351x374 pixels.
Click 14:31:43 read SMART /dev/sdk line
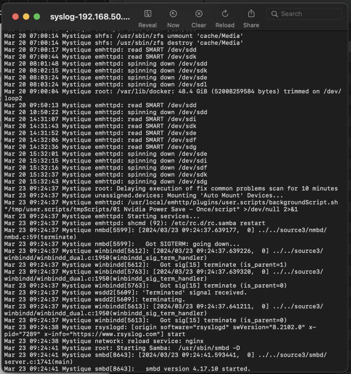tap(100, 126)
